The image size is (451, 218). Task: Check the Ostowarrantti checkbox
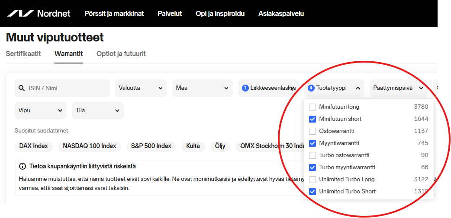[312, 131]
